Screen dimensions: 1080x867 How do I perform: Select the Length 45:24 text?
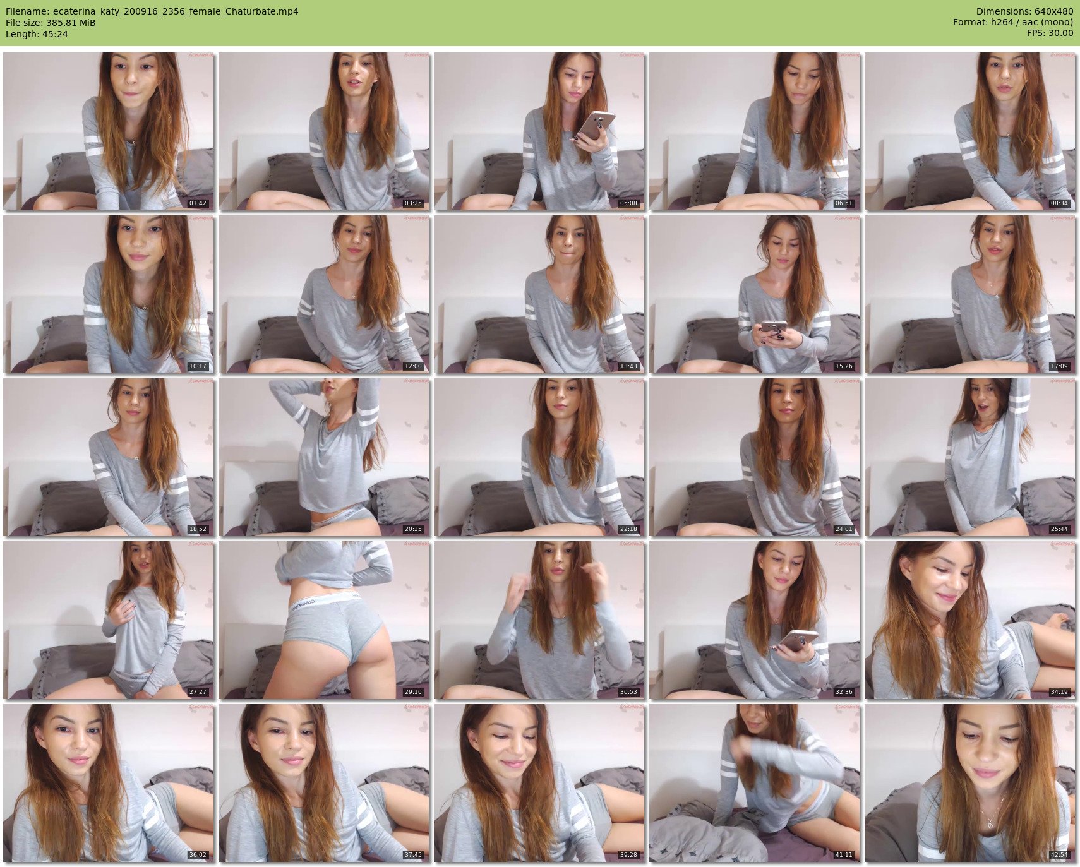[x=37, y=34]
